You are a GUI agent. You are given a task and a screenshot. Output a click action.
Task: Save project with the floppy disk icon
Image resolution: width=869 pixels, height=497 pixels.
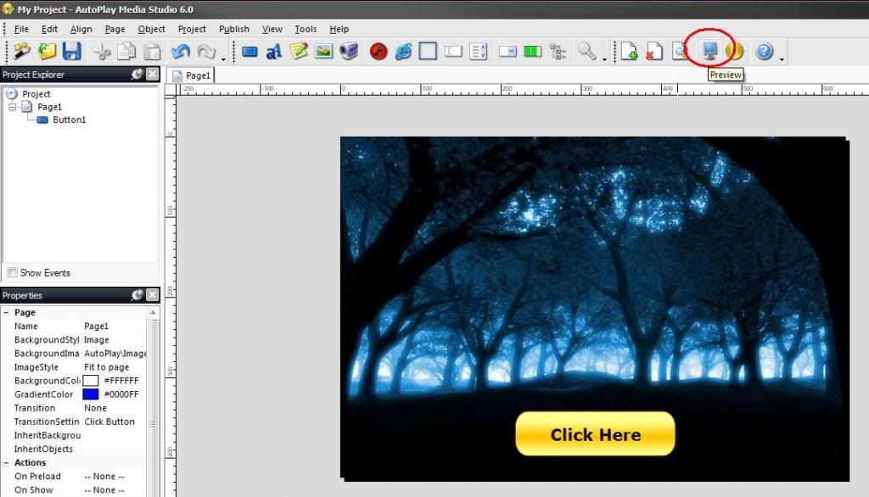coord(71,52)
